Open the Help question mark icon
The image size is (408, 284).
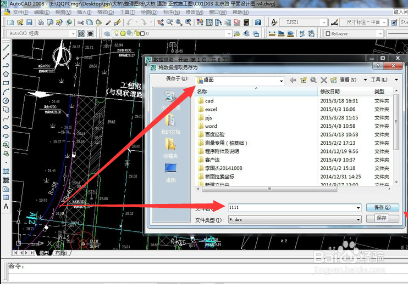(258, 22)
